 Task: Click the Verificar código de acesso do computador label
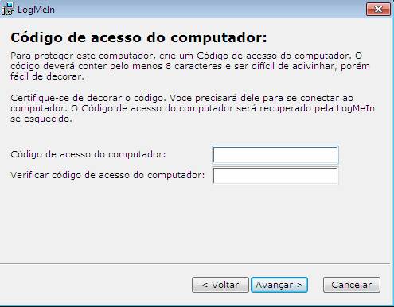click(107, 175)
